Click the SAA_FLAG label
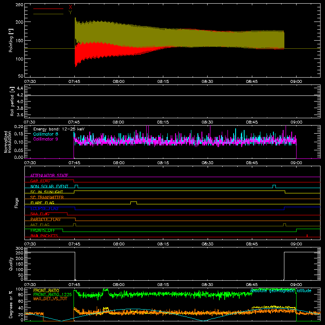Image resolution: width=325 pixels, height=325 pixels. (40, 214)
